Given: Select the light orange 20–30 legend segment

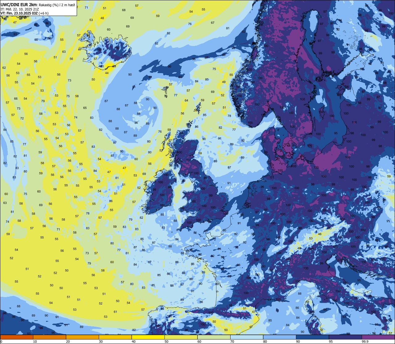Looking at the screenshot, I should (x=82, y=337).
